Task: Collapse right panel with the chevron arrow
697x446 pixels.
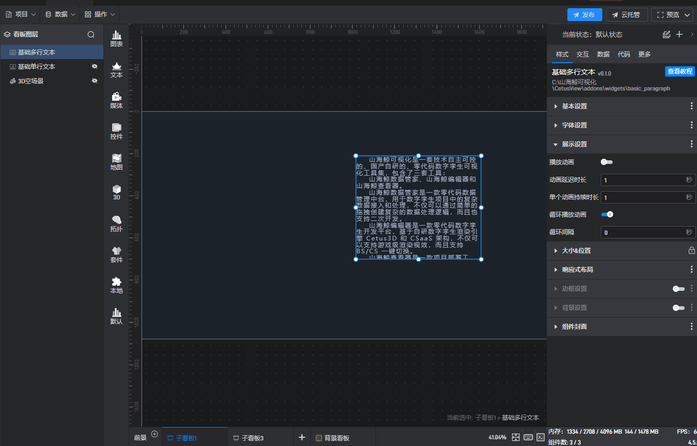Action: click(692, 34)
